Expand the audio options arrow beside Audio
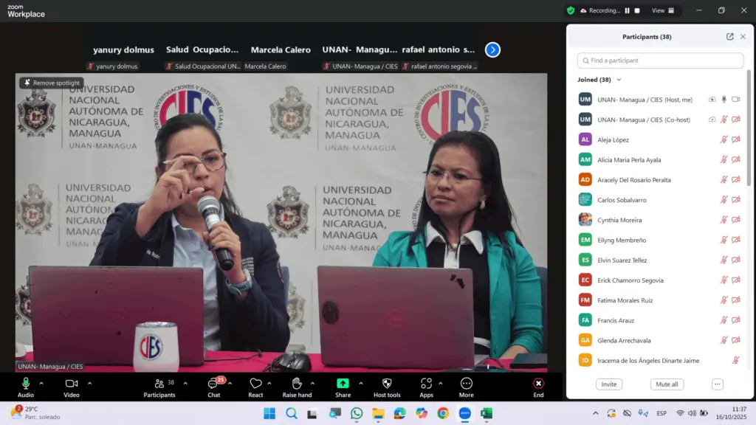Viewport: 756px width, 425px height. (41, 383)
